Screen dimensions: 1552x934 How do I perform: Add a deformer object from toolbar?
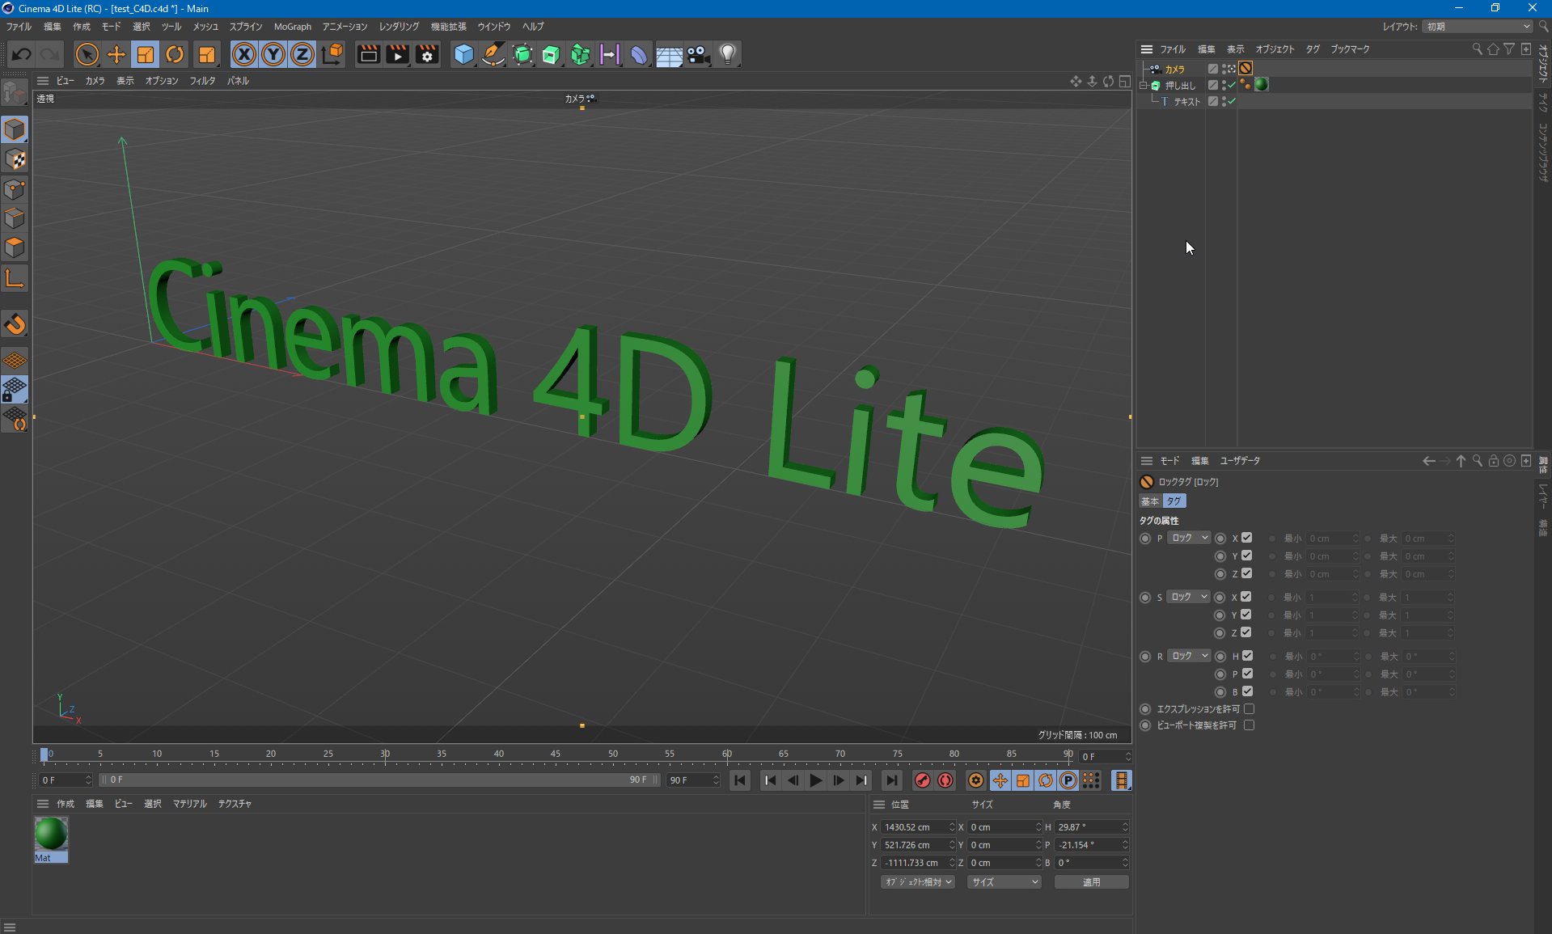point(639,54)
